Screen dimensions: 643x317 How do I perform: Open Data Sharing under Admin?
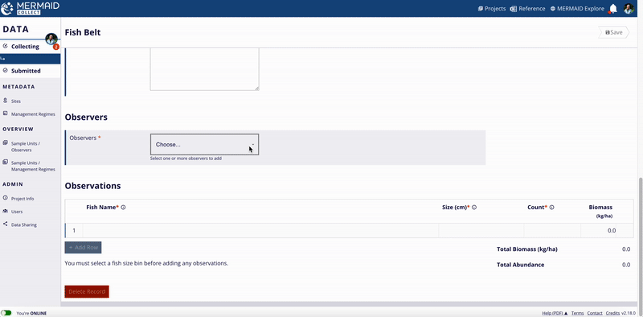tap(24, 224)
